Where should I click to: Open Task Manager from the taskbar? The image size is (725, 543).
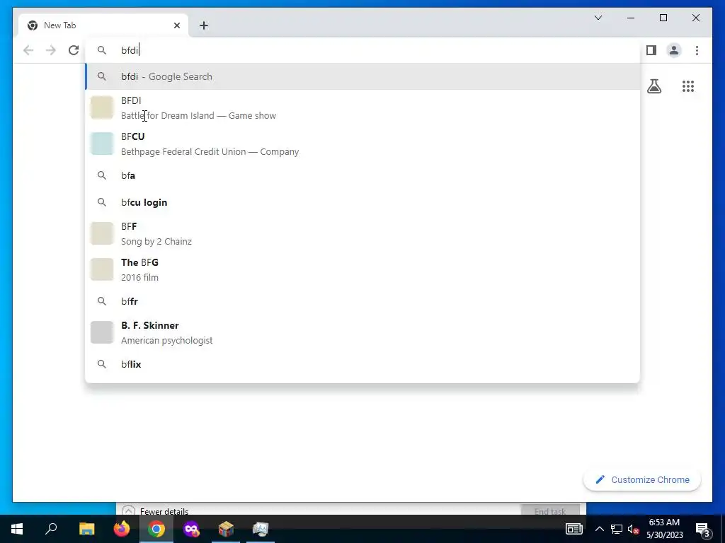click(261, 529)
